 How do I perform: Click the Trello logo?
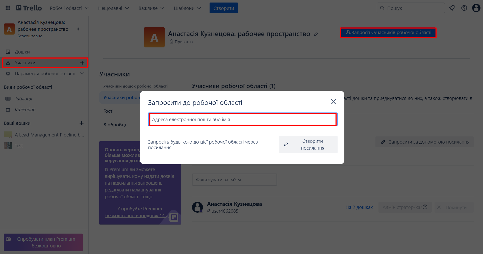coord(29,8)
